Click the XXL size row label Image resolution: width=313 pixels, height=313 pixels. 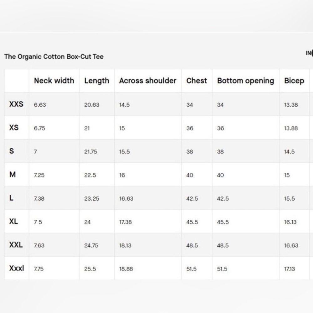pos(16,245)
